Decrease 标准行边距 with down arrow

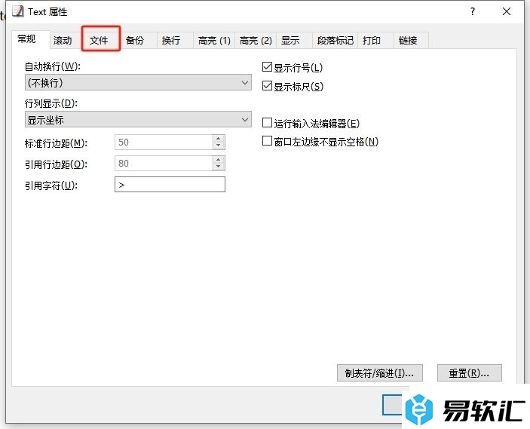tap(219, 146)
